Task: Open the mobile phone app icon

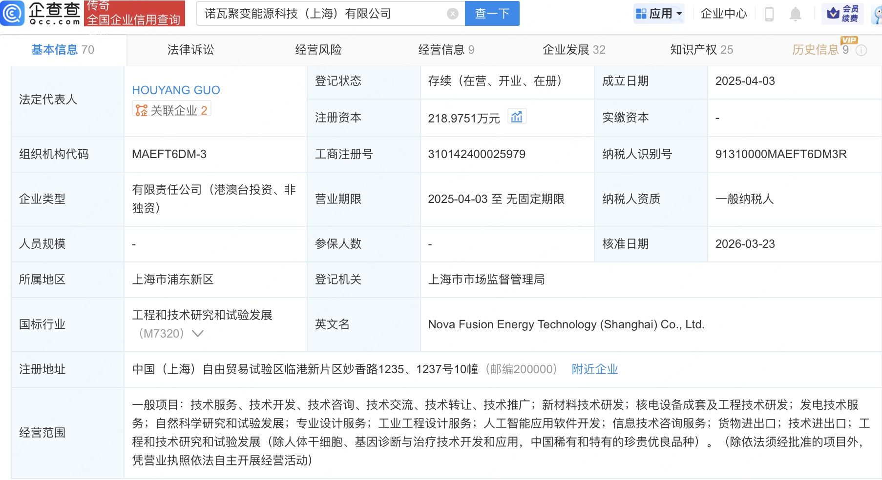Action: tap(769, 14)
